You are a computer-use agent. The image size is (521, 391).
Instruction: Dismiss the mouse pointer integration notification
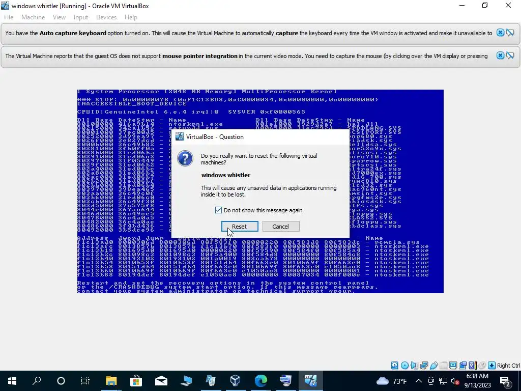click(x=501, y=55)
